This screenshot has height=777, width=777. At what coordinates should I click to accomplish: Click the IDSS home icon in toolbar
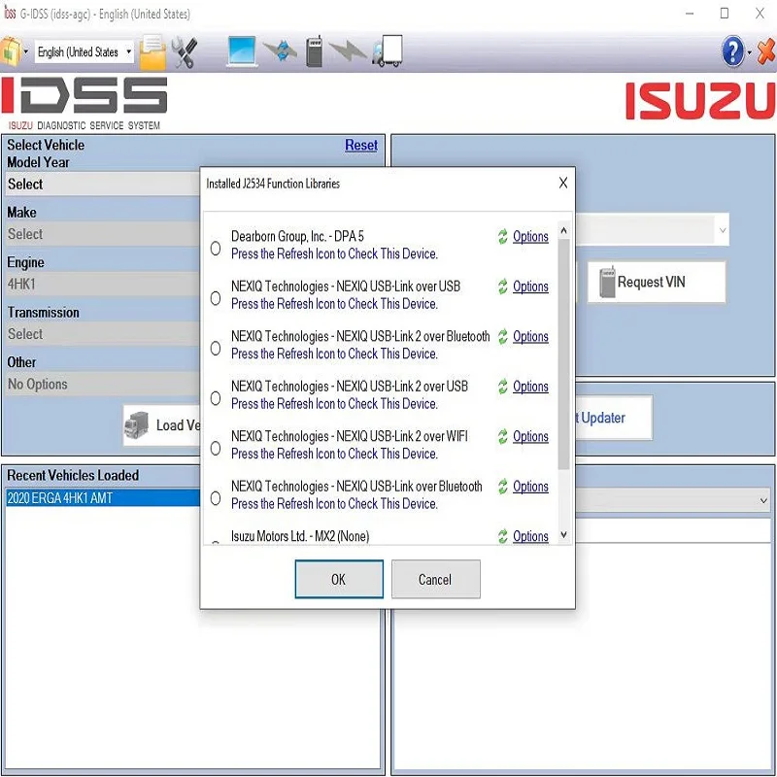click(x=10, y=51)
